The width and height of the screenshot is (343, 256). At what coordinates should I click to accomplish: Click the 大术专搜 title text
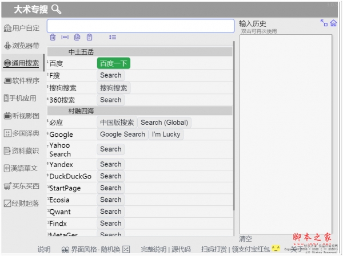tap(31, 9)
